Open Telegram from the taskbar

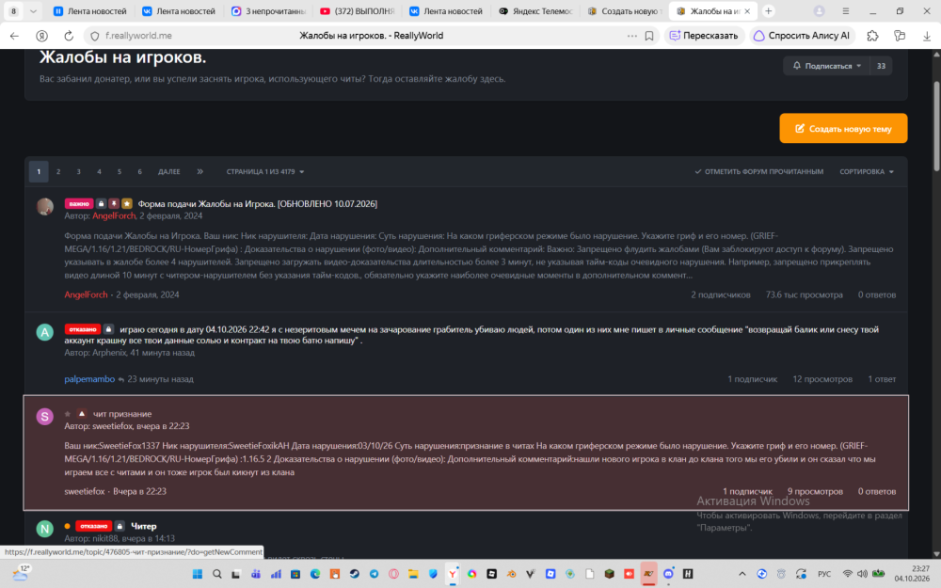point(374,574)
